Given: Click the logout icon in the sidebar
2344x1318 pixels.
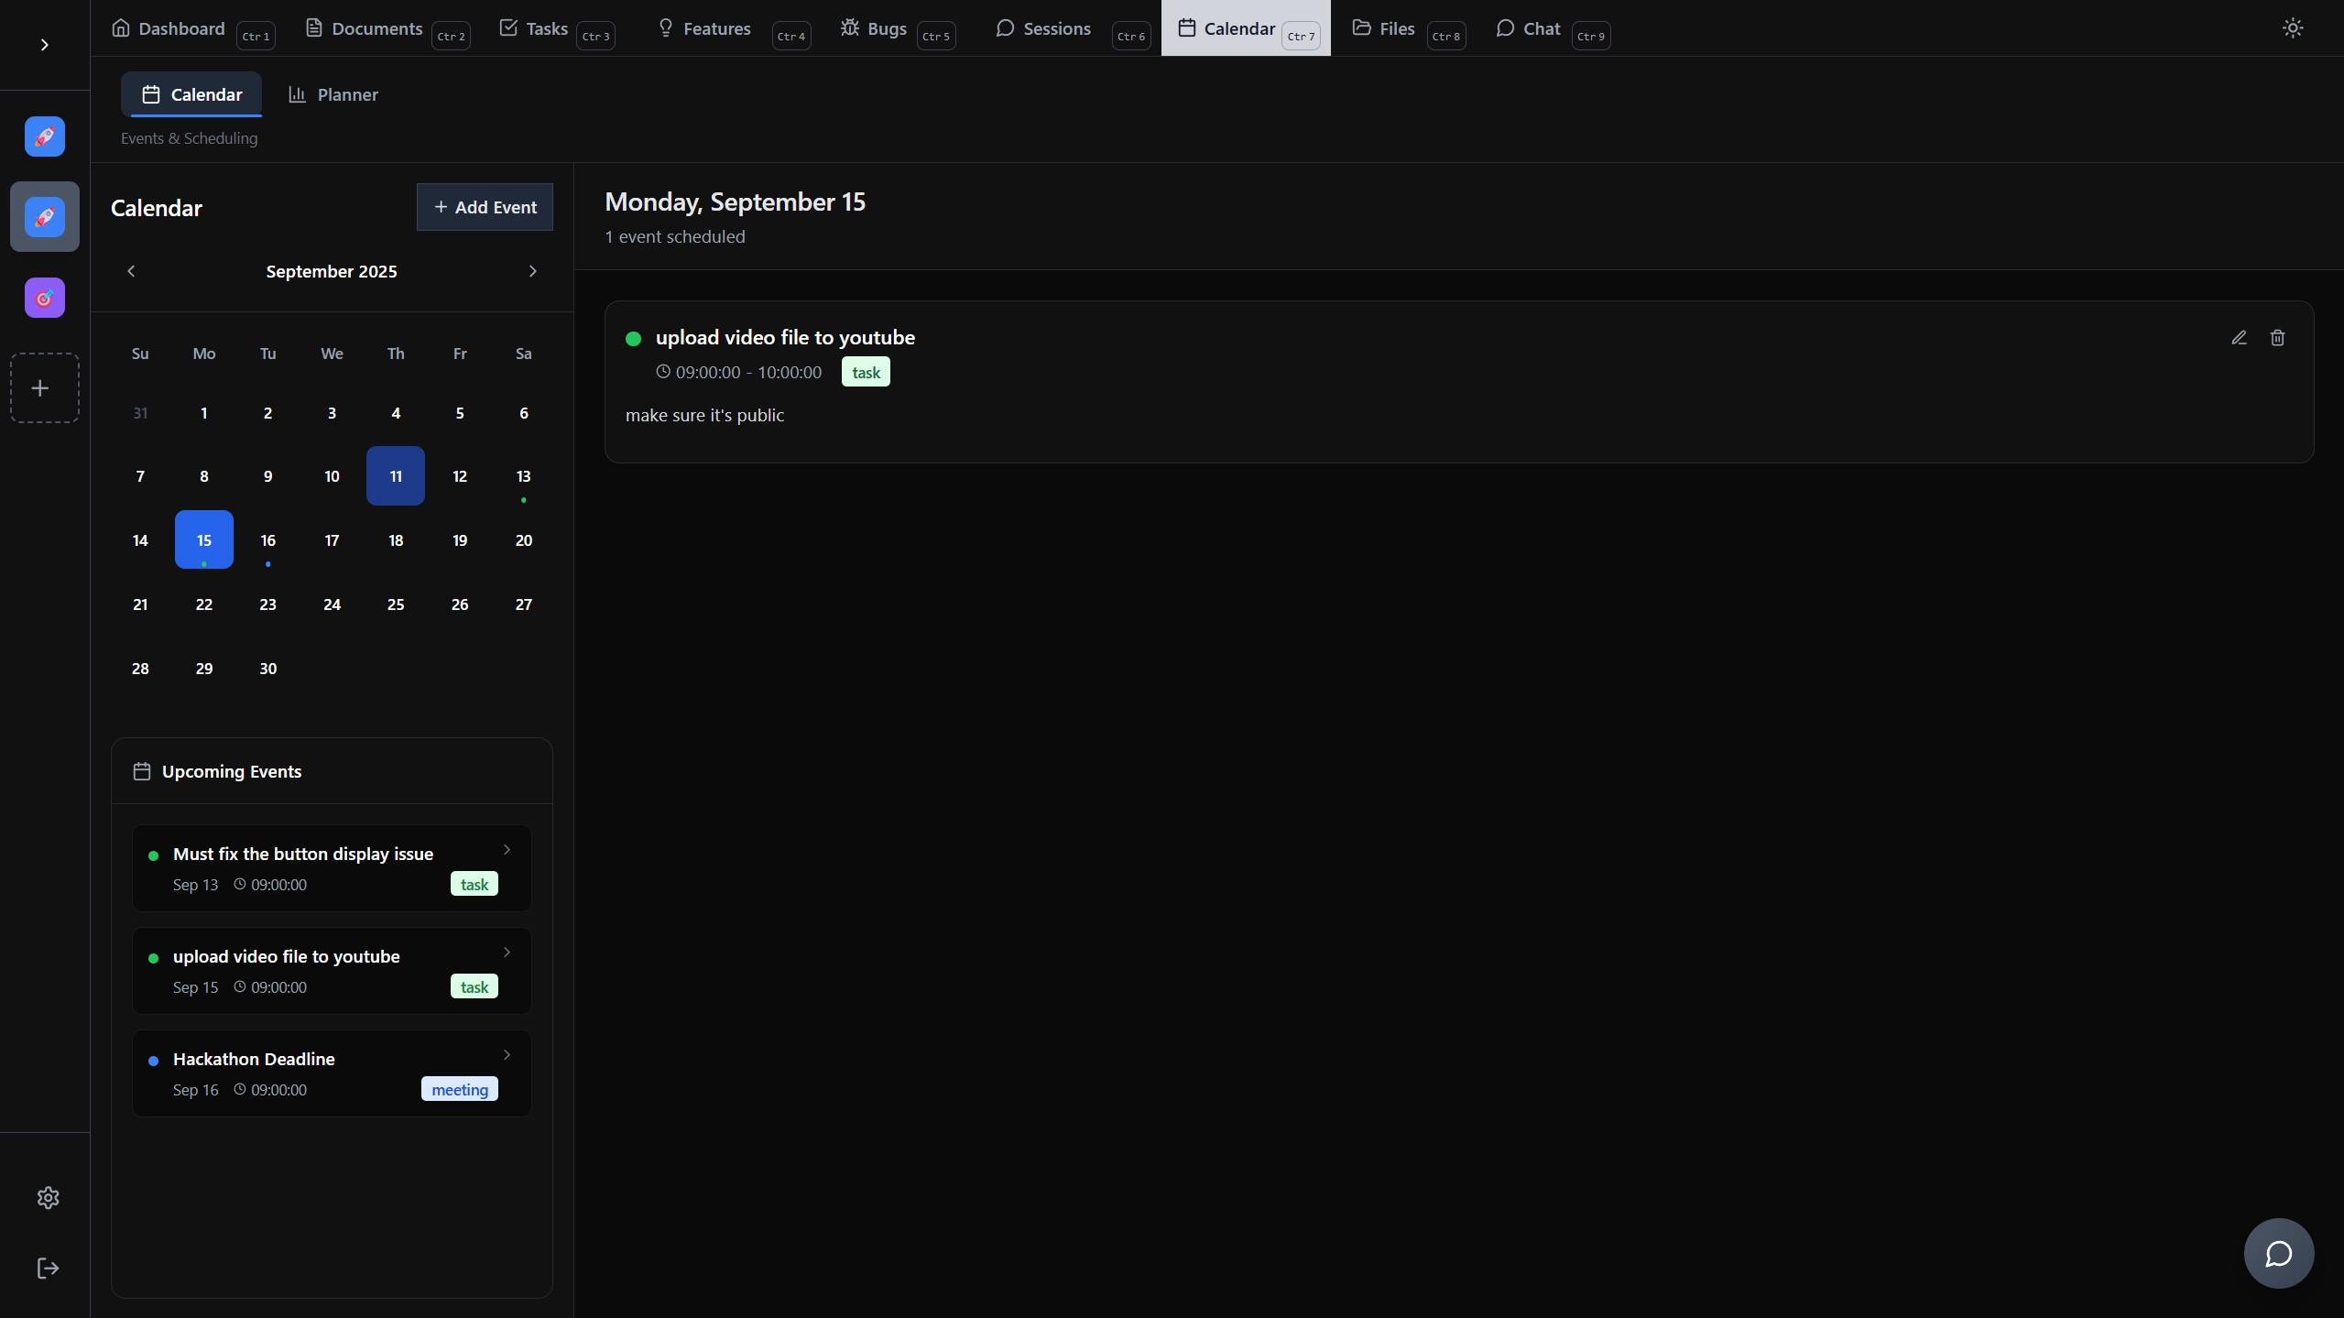Looking at the screenshot, I should click(48, 1268).
